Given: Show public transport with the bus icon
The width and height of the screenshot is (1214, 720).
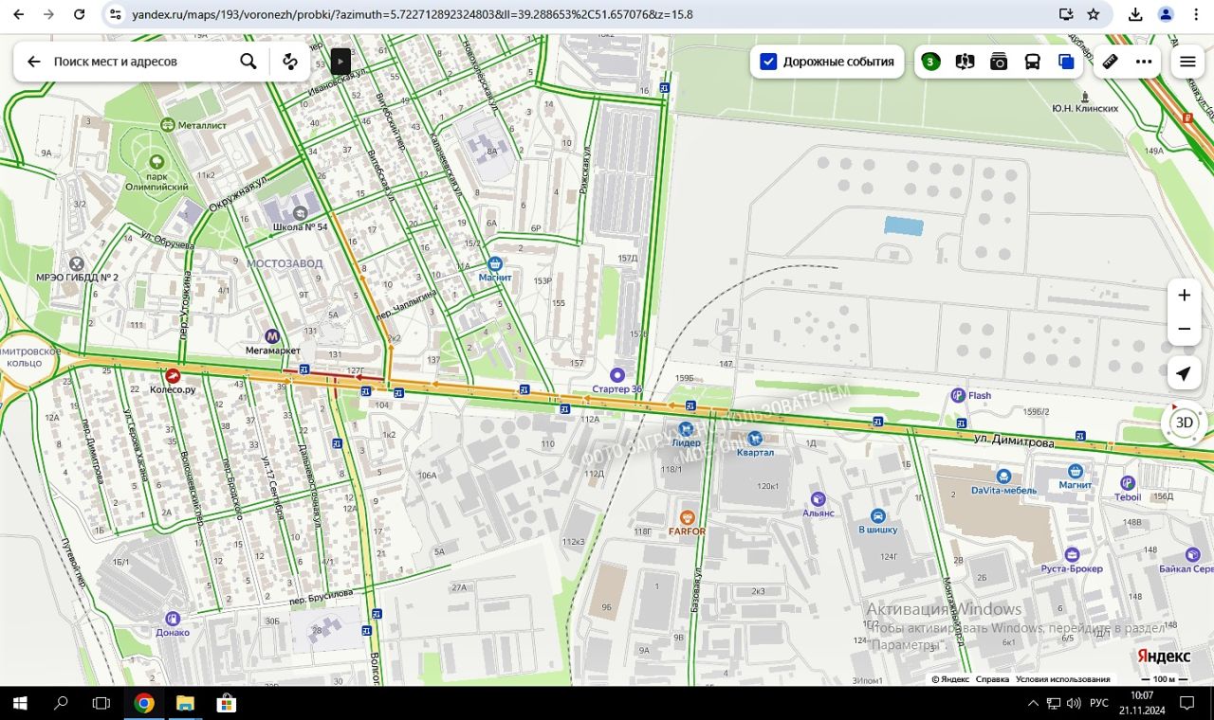Looking at the screenshot, I should pyautogui.click(x=1033, y=62).
